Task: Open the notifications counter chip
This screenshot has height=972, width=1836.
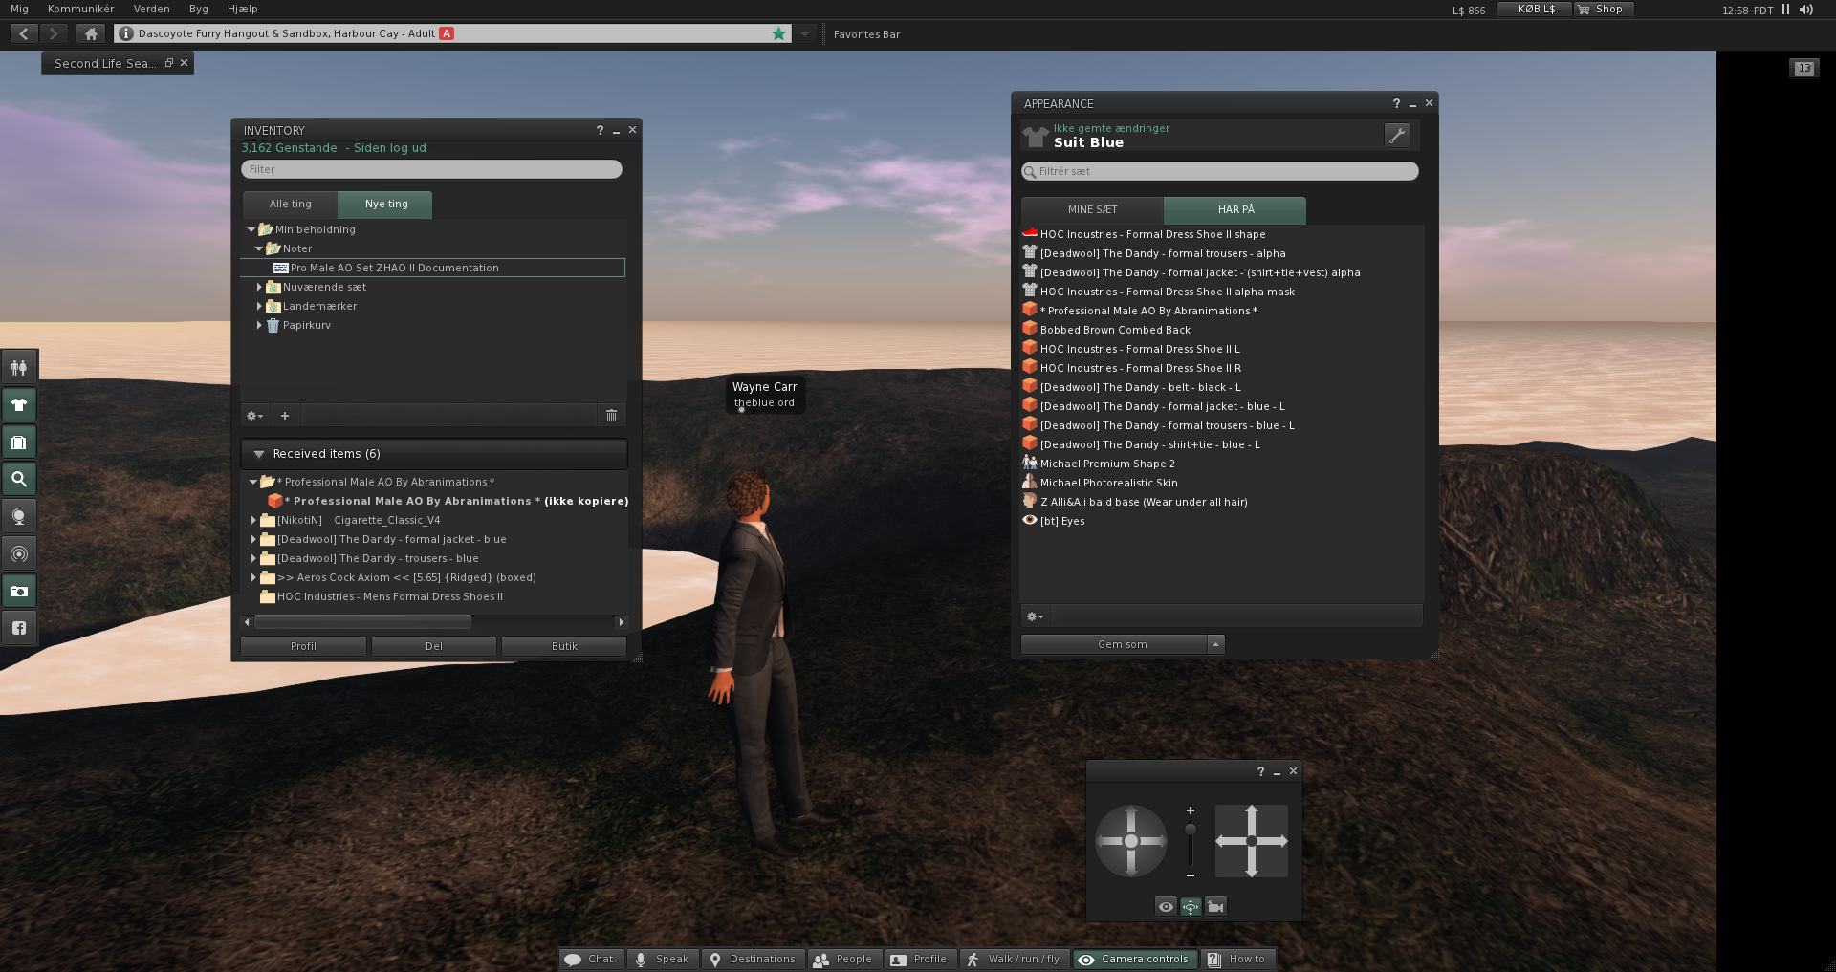Action: pos(1803,68)
